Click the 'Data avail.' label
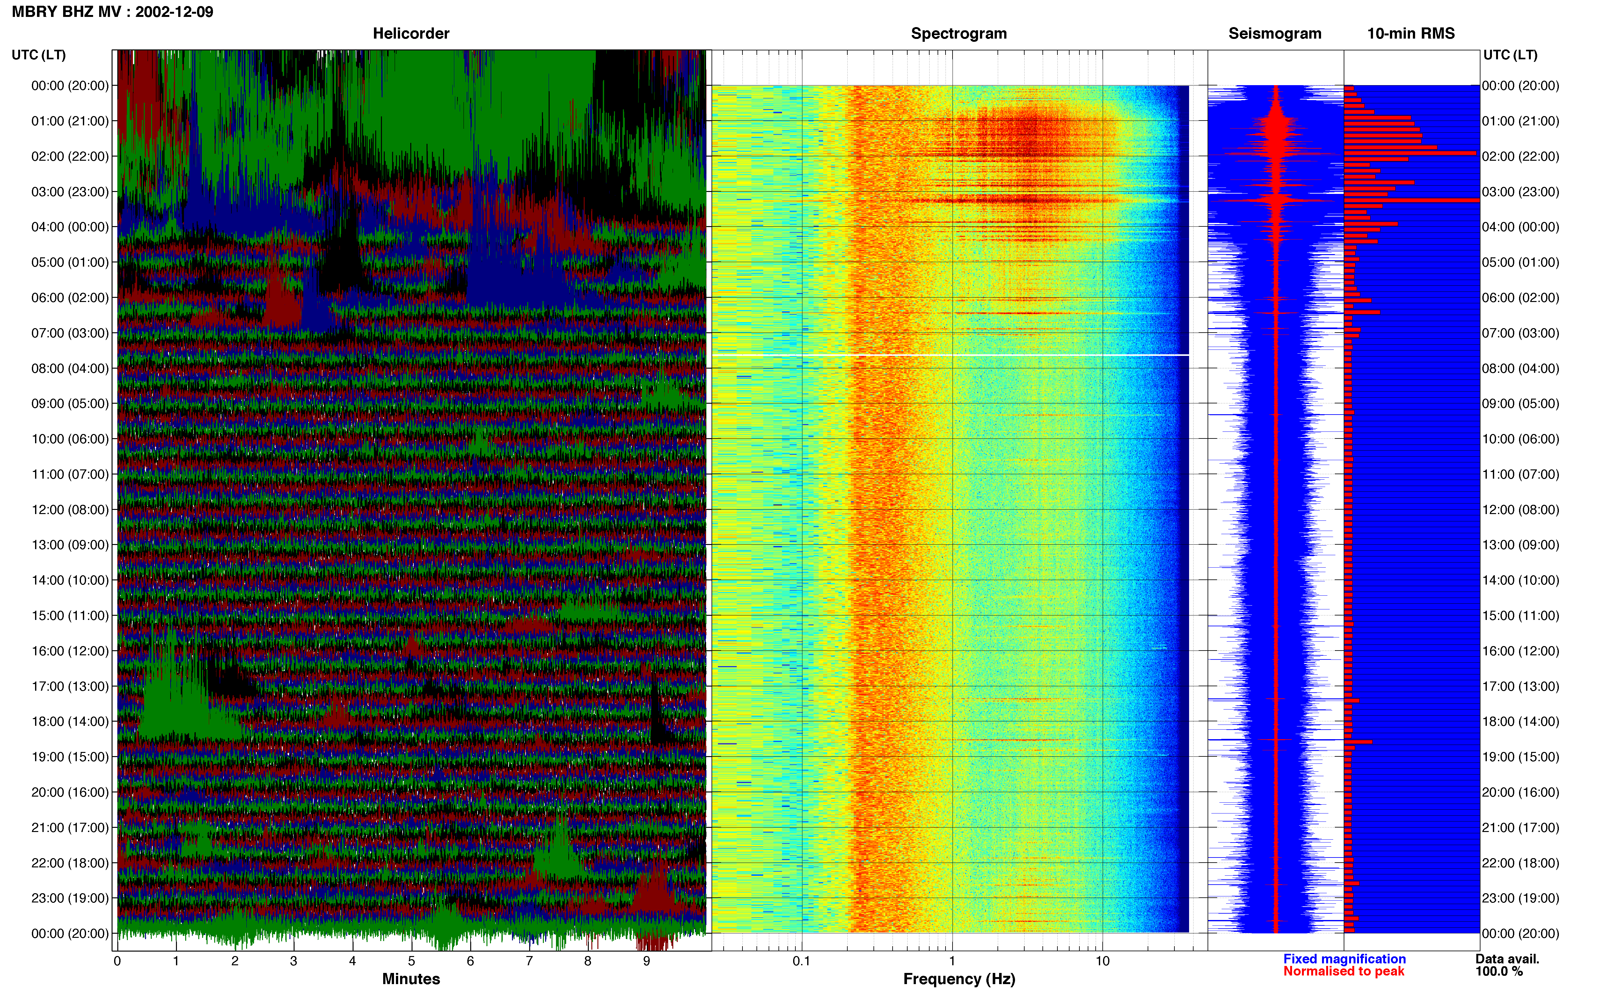 (x=1507, y=959)
